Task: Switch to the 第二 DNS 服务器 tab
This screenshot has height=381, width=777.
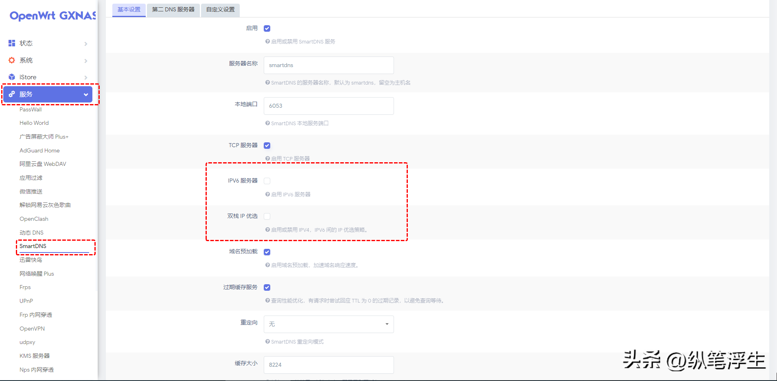Action: coord(173,10)
